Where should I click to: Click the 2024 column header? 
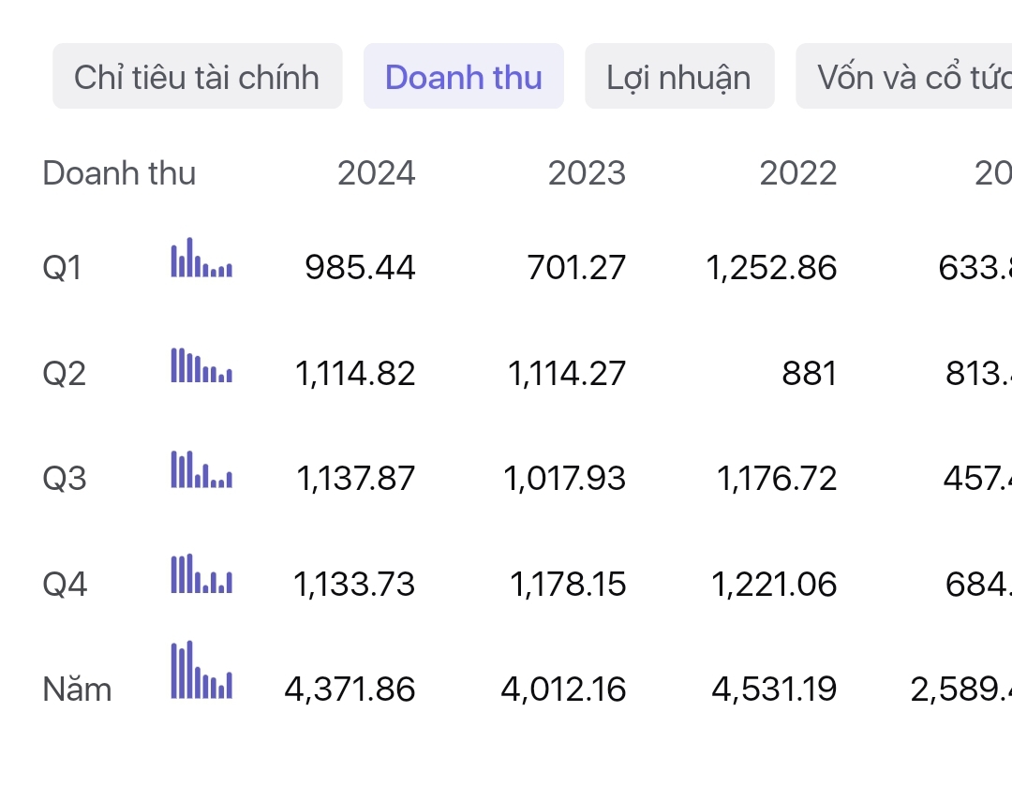point(376,173)
